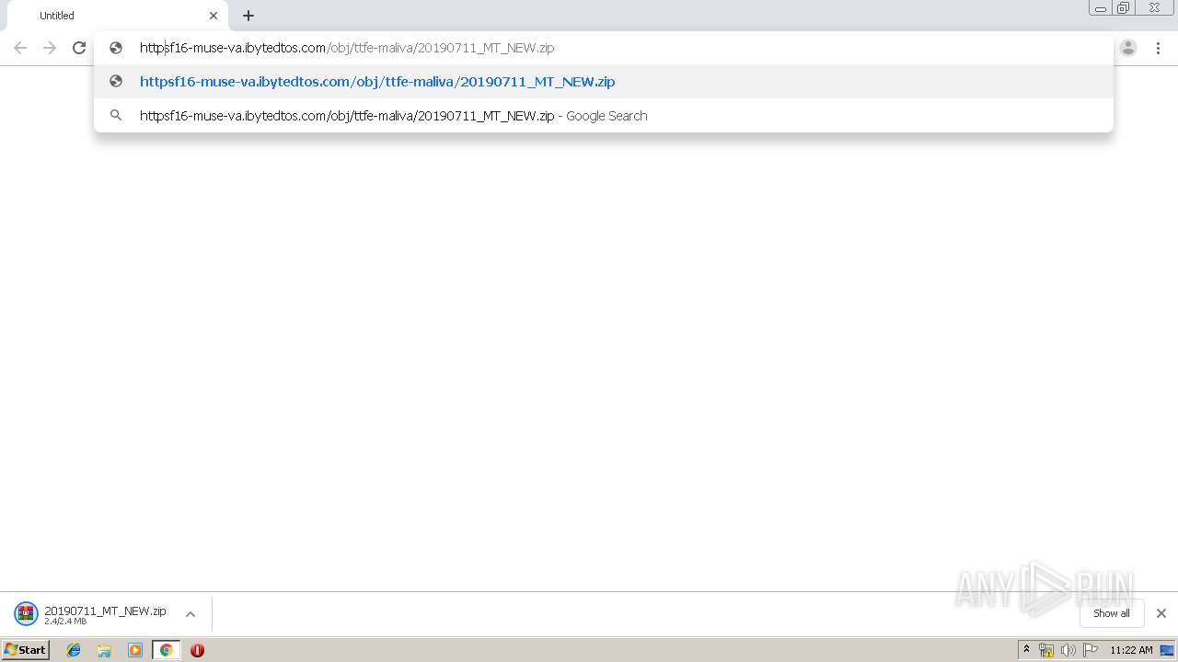Open the Windows Start menu
Screen dimensions: 1178x662
pos(25,650)
